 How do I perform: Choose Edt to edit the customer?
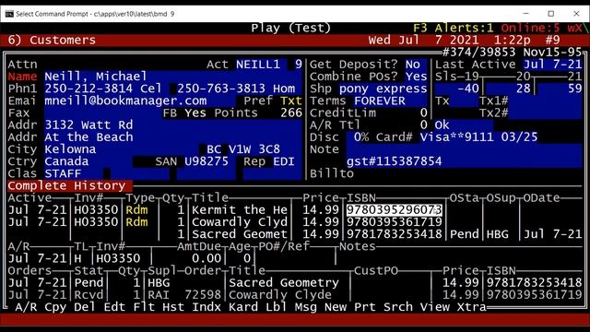tap(114, 307)
